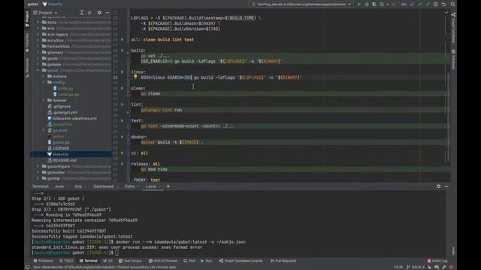
Task: Click the terminal prompt input area
Action: (117, 253)
